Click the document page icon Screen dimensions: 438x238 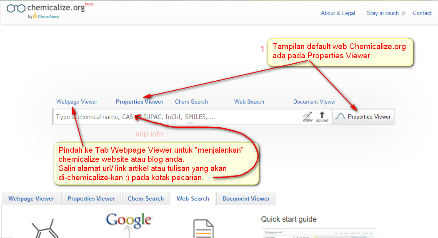coord(203,229)
